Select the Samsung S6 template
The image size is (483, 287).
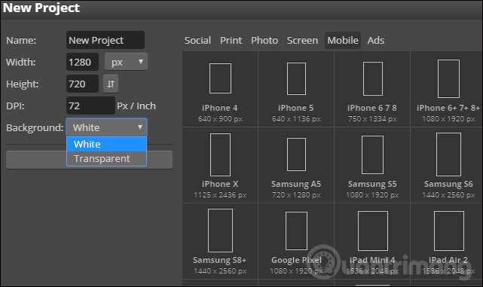447,165
